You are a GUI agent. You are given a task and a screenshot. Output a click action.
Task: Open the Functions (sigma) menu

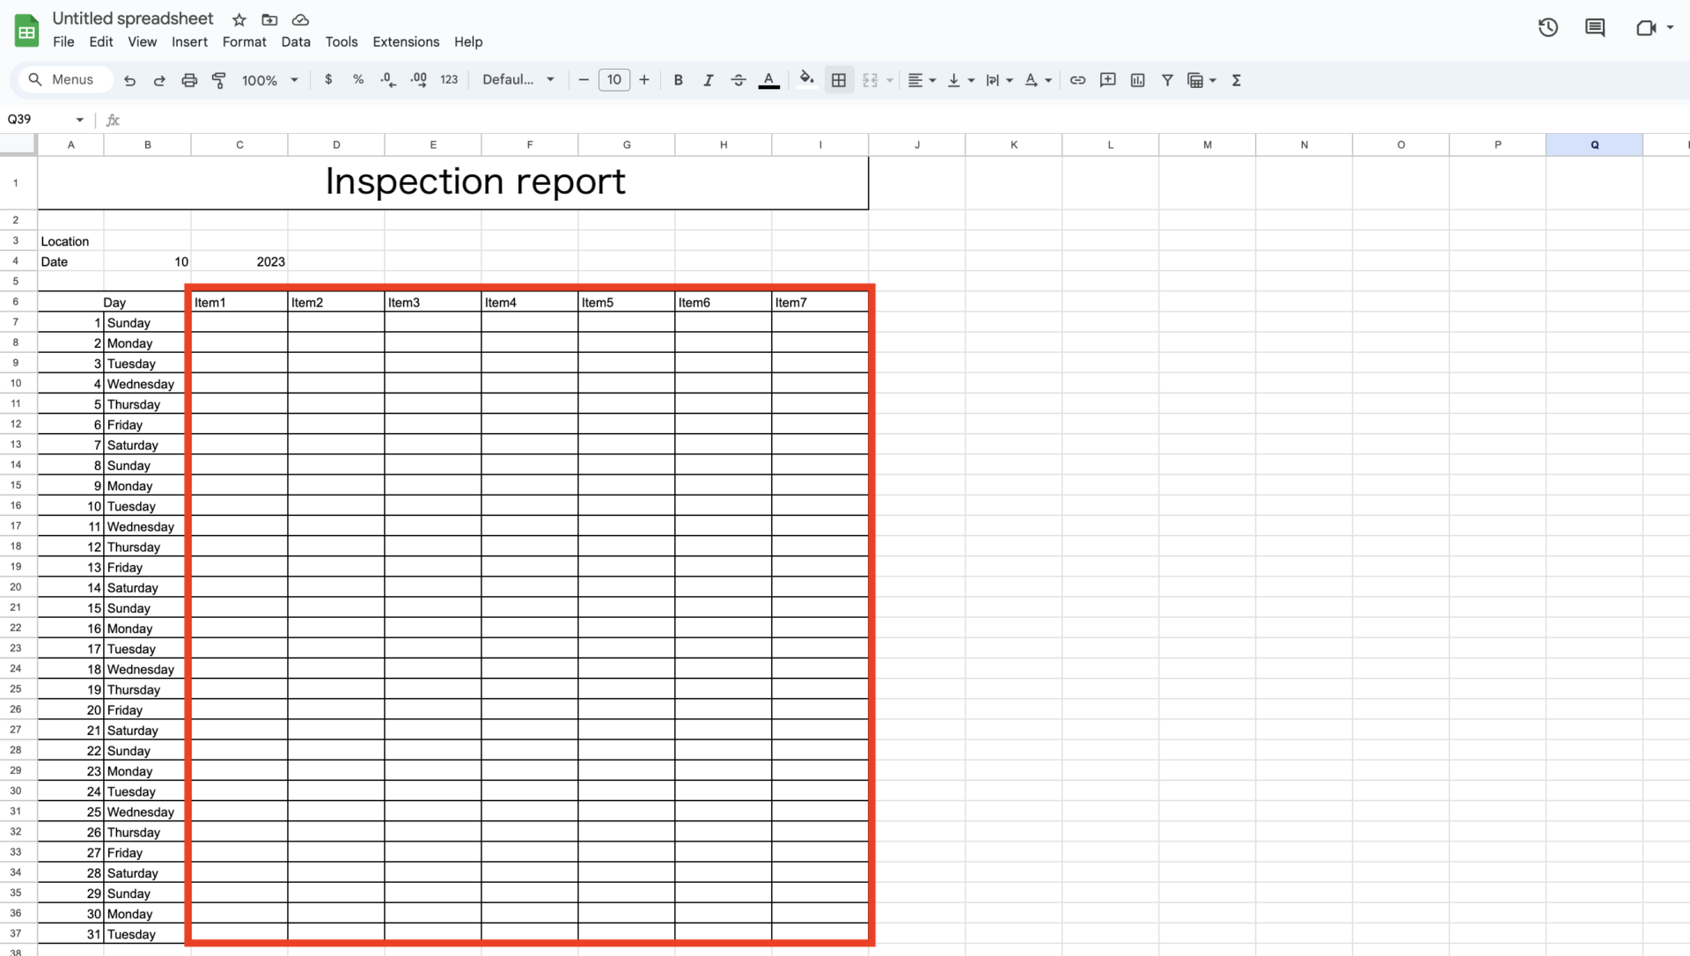[1236, 79]
